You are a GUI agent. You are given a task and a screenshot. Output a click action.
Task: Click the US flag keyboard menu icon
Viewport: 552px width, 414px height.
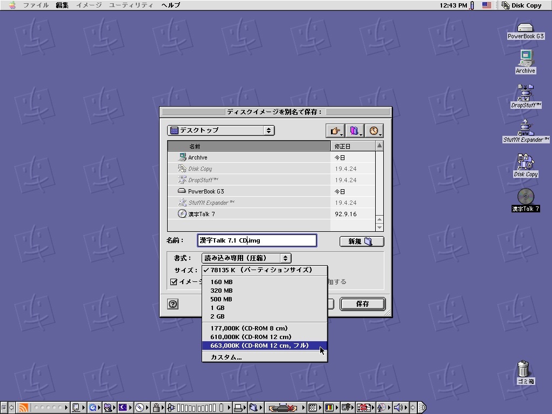tap(487, 5)
